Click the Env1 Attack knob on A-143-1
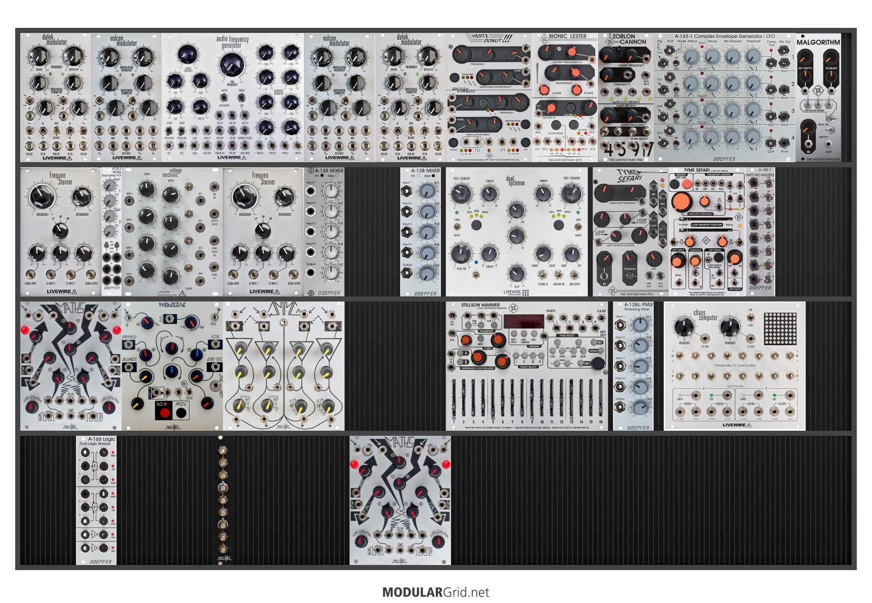872x603 pixels. (x=692, y=56)
